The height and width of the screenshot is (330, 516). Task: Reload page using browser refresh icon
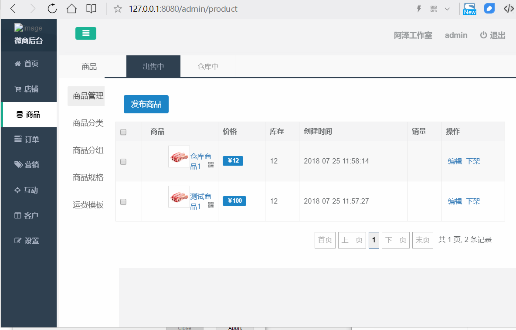52,9
